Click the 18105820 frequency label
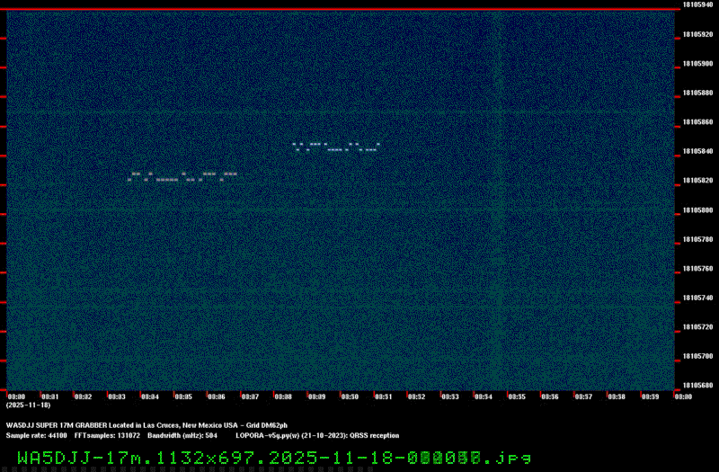Image resolution: width=719 pixels, height=472 pixels. point(697,181)
